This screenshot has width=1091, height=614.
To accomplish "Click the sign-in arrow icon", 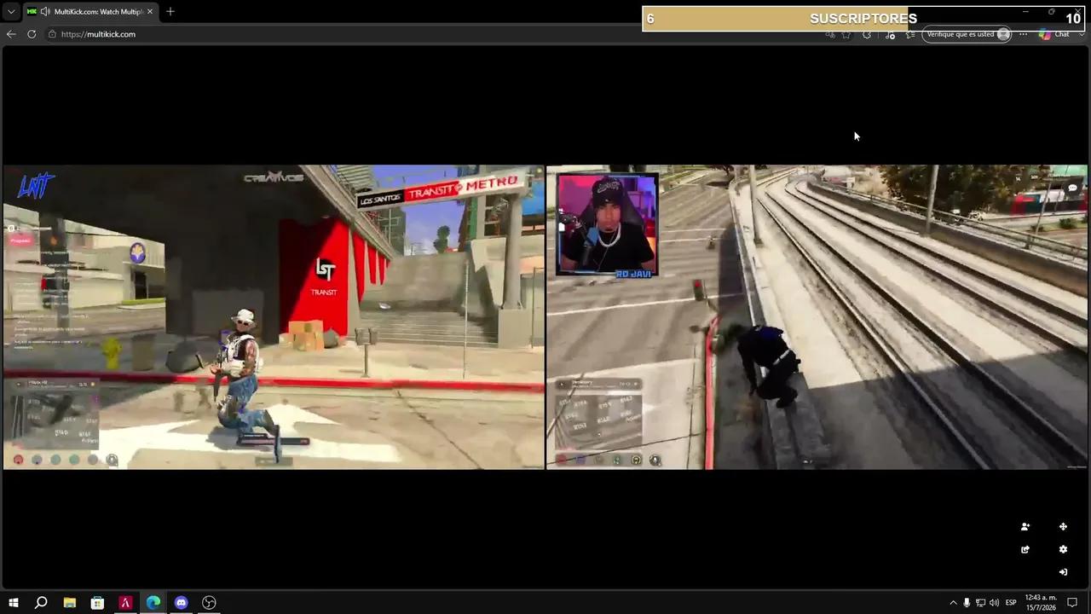I will click(x=1063, y=572).
